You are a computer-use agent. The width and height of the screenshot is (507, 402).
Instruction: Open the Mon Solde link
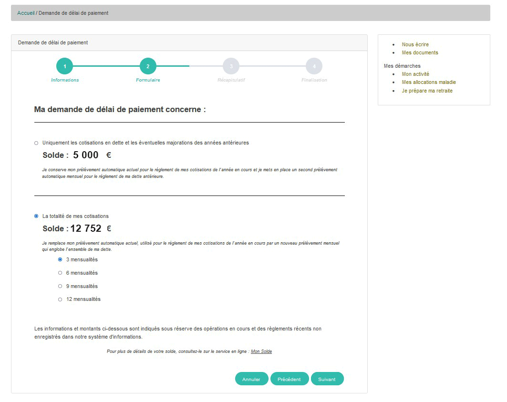click(x=261, y=351)
